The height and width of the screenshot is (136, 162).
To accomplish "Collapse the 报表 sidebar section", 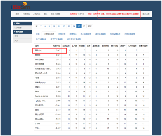I will pyautogui.click(x=22, y=23).
